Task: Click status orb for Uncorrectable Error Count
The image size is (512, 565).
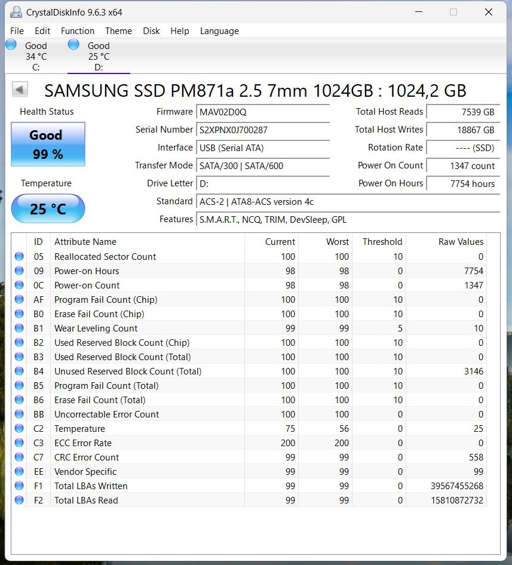Action: pos(19,414)
